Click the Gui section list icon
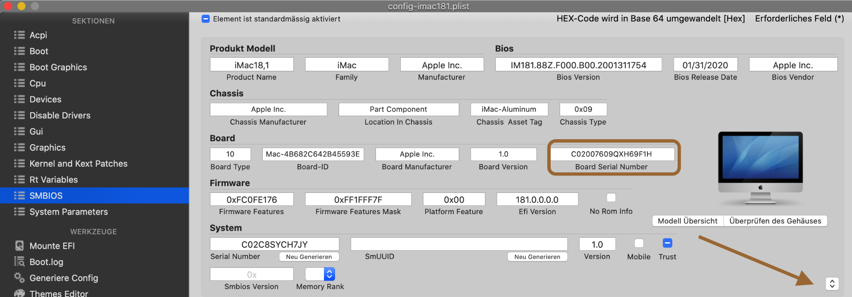The width and height of the screenshot is (852, 297). pyautogui.click(x=19, y=131)
